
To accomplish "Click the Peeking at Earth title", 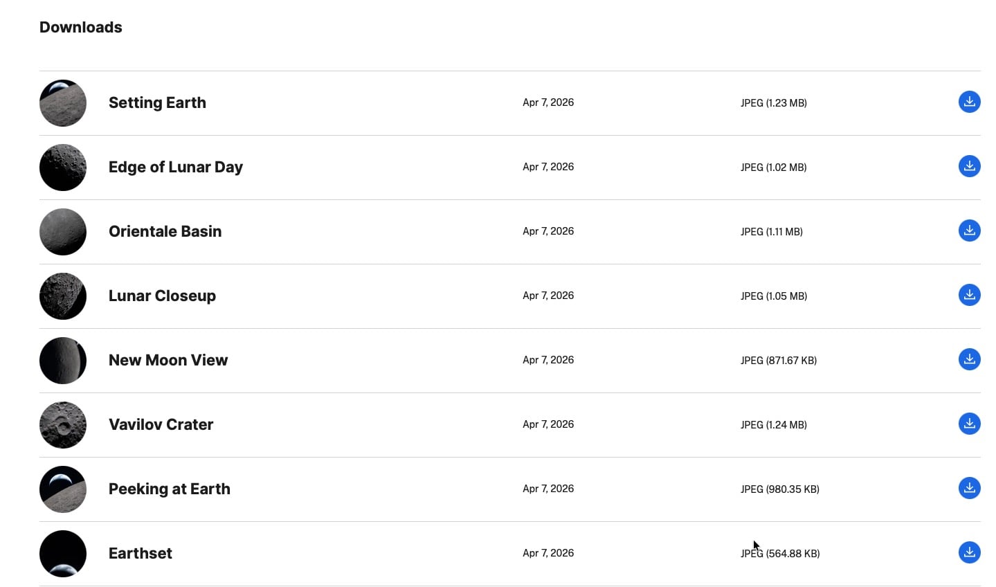I will click(170, 489).
